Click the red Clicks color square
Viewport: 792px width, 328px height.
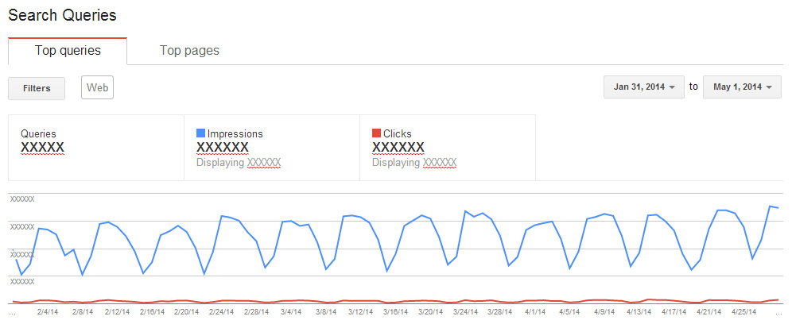point(376,133)
